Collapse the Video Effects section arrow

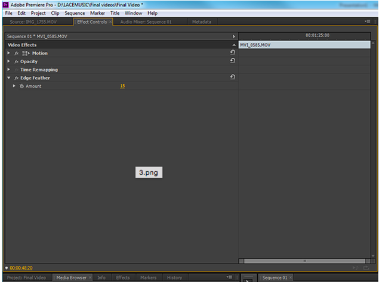234,45
